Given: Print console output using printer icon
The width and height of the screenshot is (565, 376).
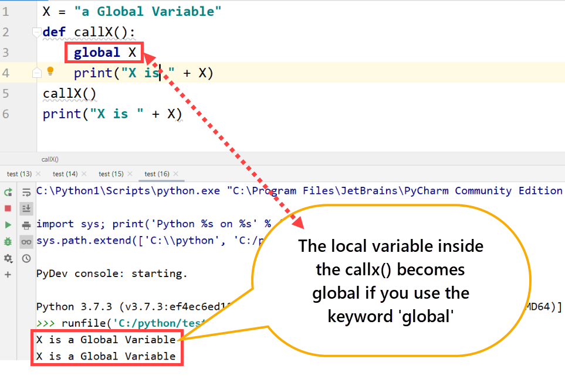Looking at the screenshot, I should (x=26, y=224).
